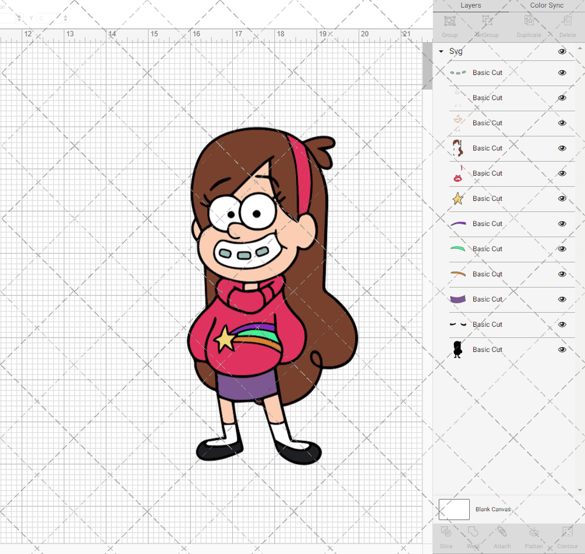Expand the hidden panel via the left scrollbar tab
This screenshot has width=585, height=554.
[x=427, y=64]
